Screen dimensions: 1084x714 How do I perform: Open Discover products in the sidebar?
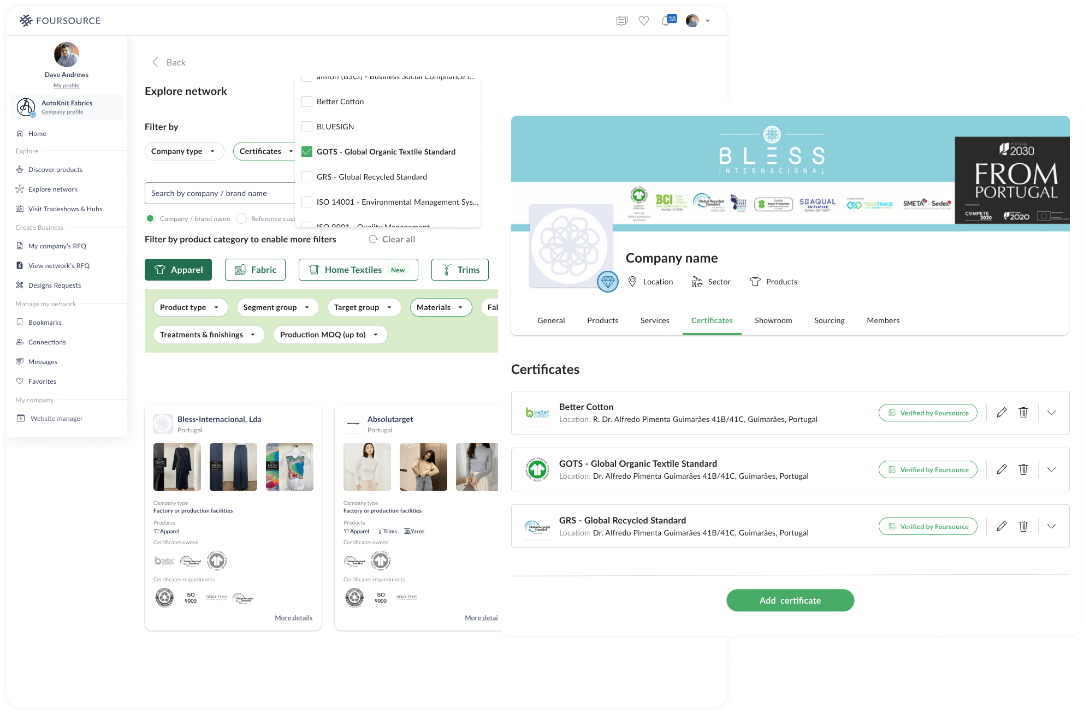point(55,169)
